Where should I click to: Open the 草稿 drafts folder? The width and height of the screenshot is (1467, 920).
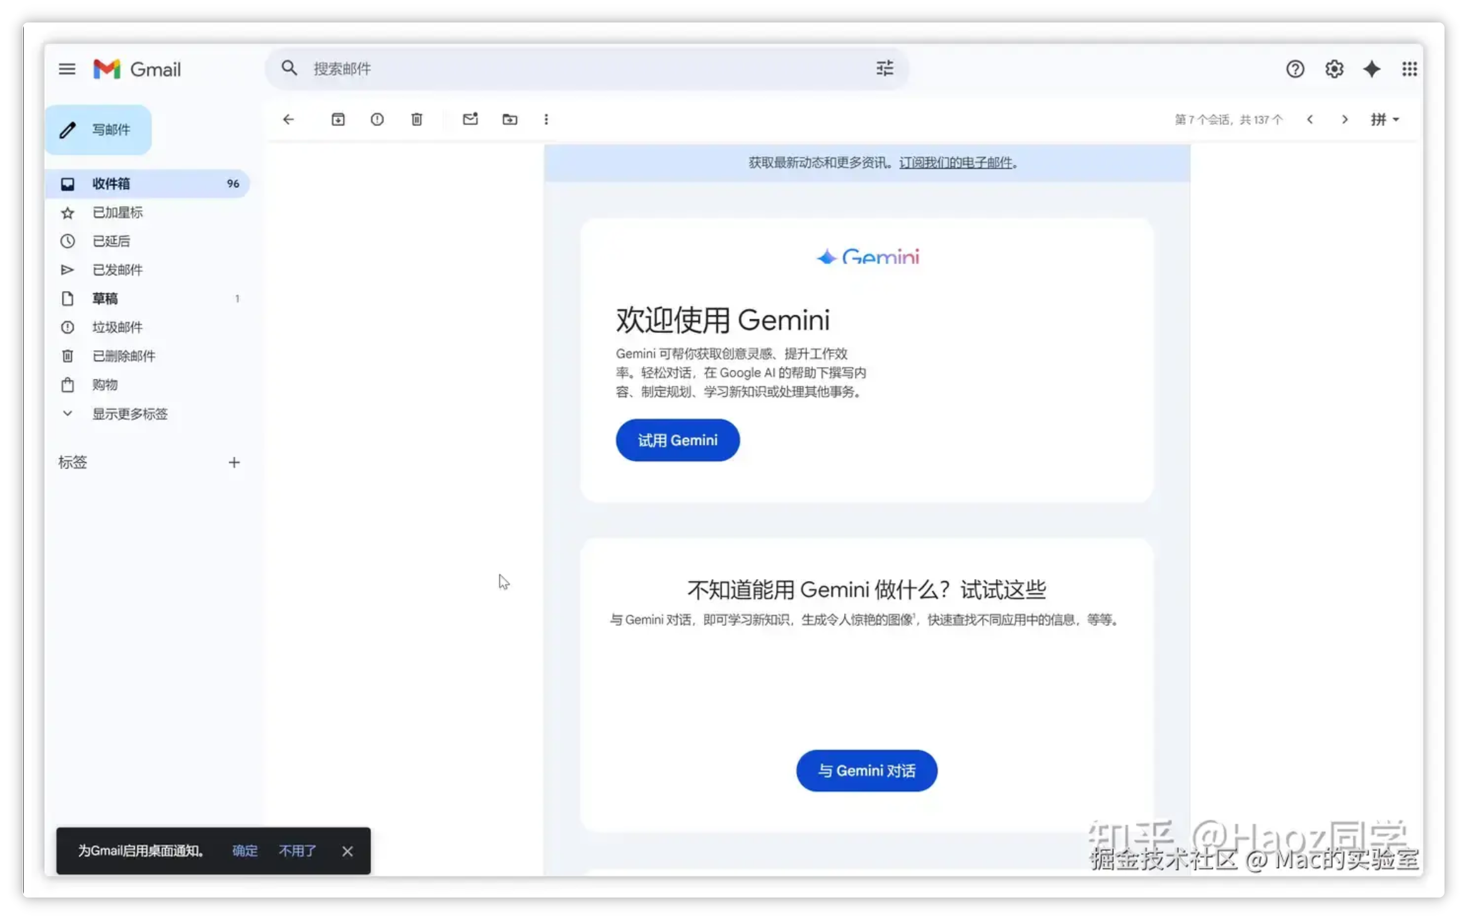(147, 299)
